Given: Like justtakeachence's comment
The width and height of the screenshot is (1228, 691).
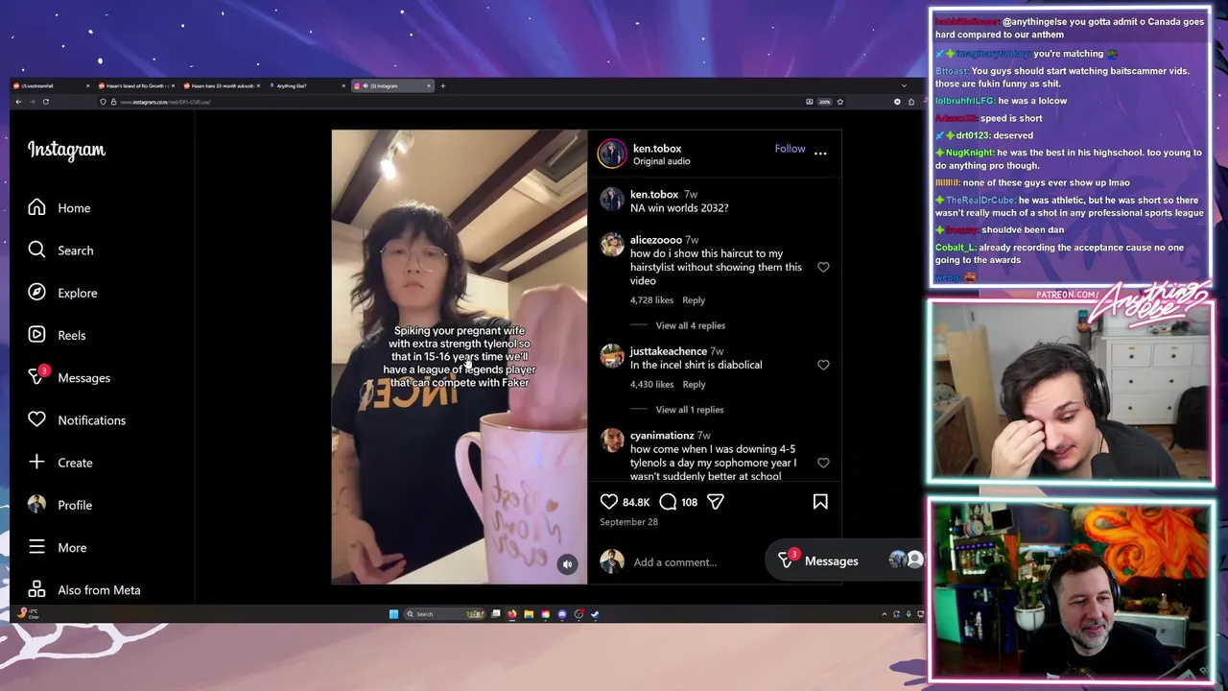Looking at the screenshot, I should pyautogui.click(x=823, y=366).
